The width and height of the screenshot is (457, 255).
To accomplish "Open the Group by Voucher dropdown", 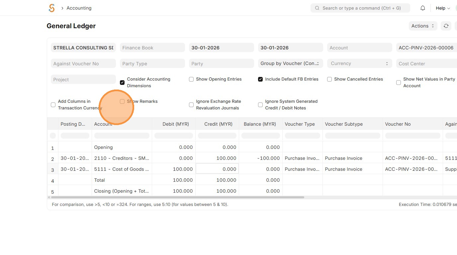I will pos(290,63).
